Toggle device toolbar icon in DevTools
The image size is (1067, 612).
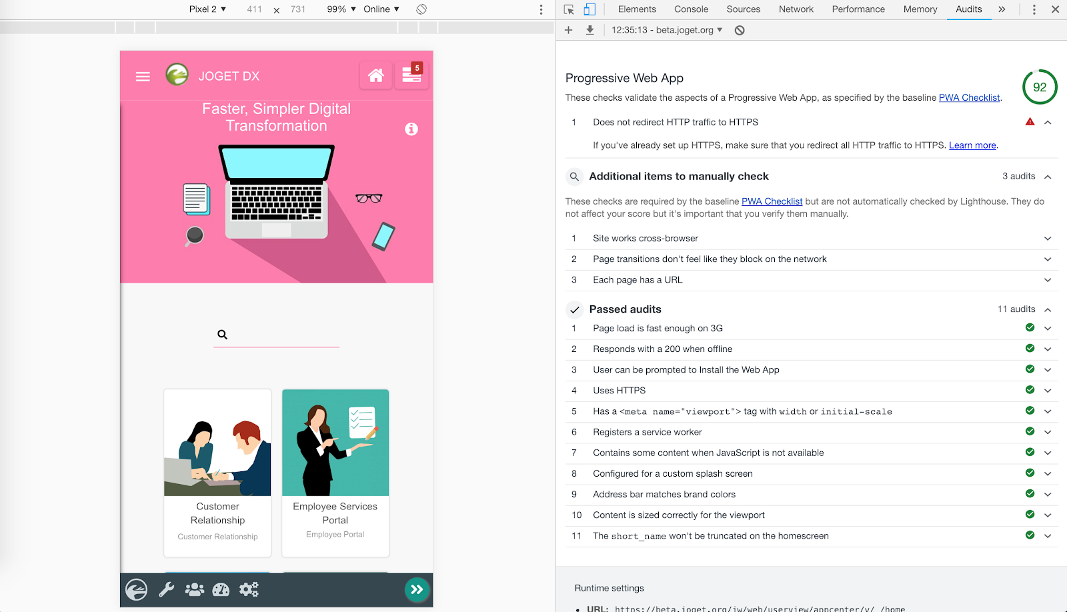[x=590, y=9]
